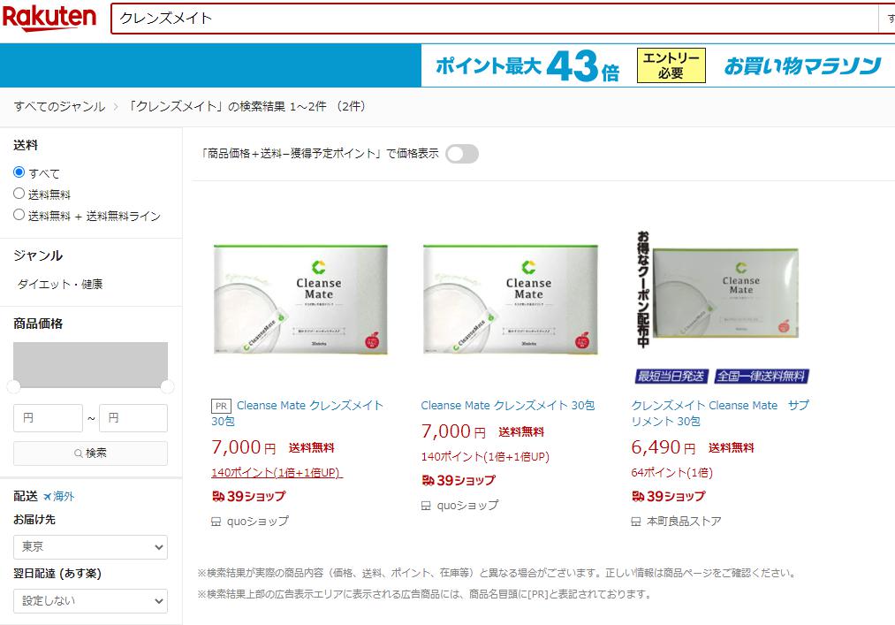Screen dimensions: 895x625
Task: Click the 全国一律送料無料 badge
Action: [x=762, y=376]
